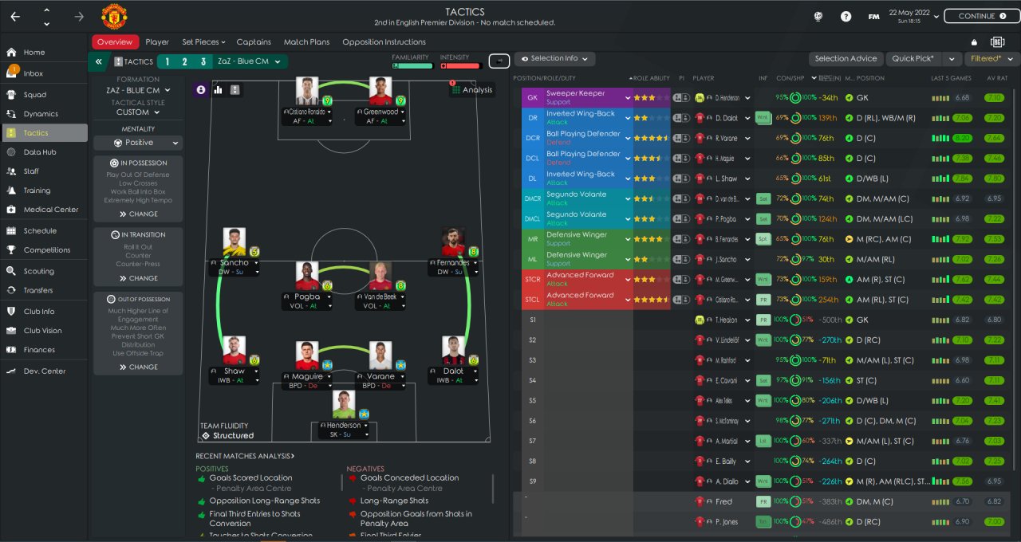The image size is (1021, 542).
Task: Open the Tactical Style CUSTOM dropdown
Action: coord(138,112)
